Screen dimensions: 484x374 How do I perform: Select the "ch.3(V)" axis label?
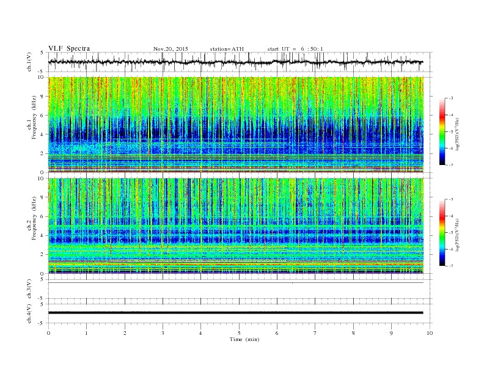29,290
